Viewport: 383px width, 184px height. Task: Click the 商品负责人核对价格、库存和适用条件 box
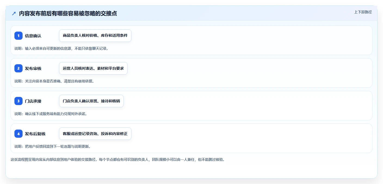click(95, 36)
